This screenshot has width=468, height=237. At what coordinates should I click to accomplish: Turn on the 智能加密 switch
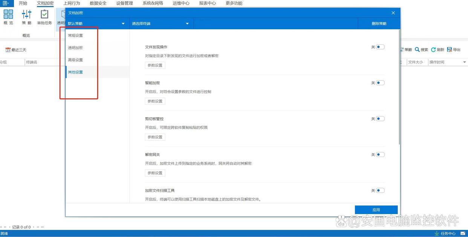380,83
